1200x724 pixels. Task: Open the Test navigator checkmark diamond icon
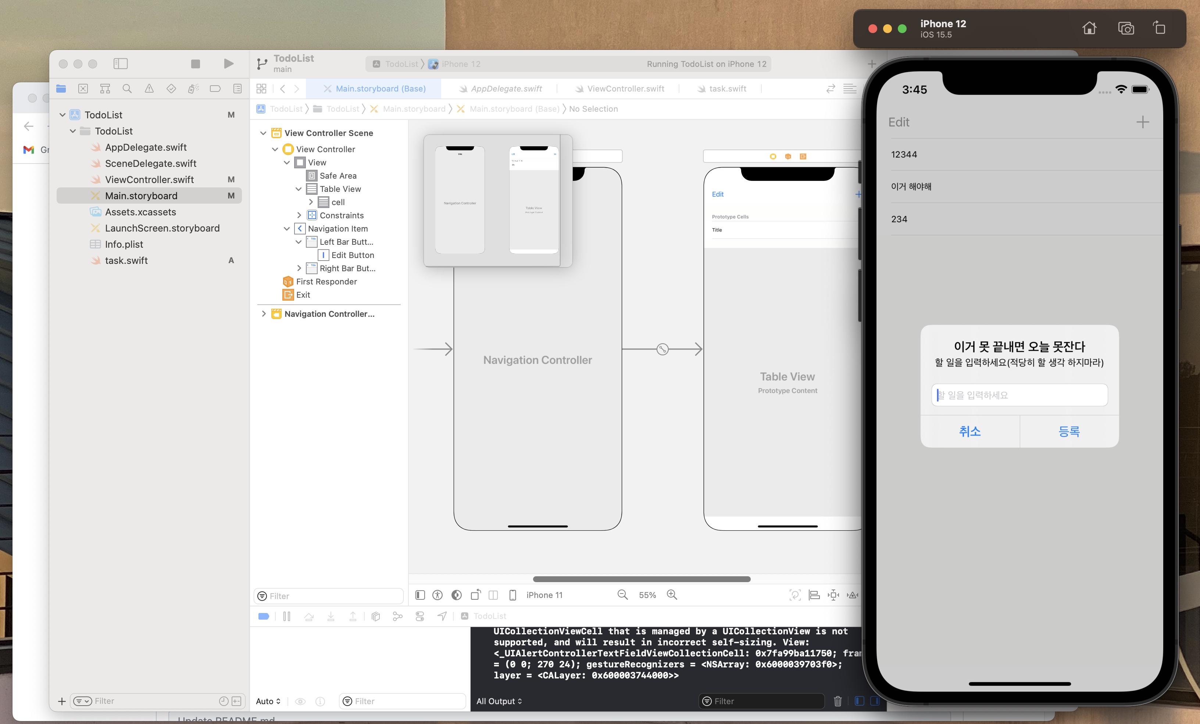171,89
